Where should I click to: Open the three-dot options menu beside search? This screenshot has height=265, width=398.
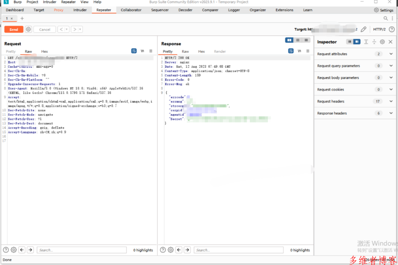[x=393, y=18]
